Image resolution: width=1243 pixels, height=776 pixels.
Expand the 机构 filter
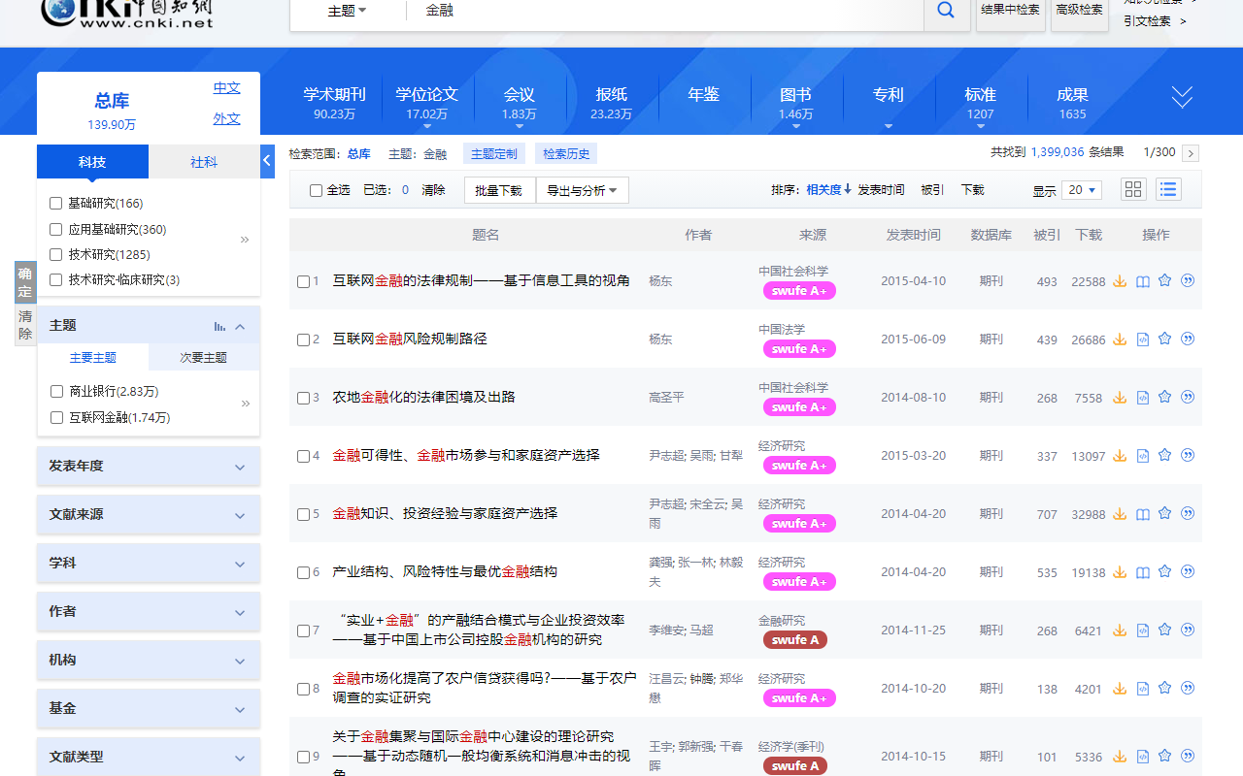tap(149, 661)
